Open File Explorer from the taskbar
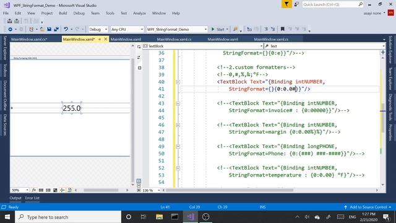 coord(159,217)
